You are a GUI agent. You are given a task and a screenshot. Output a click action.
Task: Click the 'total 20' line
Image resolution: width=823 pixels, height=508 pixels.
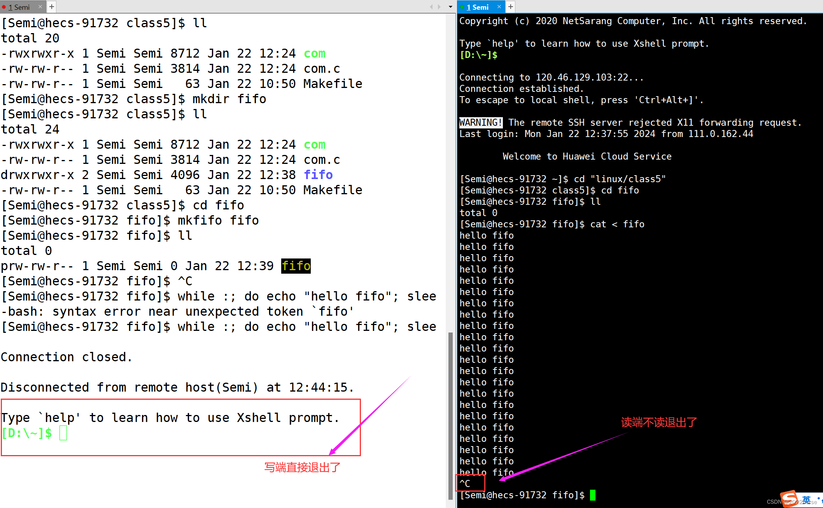[30, 38]
